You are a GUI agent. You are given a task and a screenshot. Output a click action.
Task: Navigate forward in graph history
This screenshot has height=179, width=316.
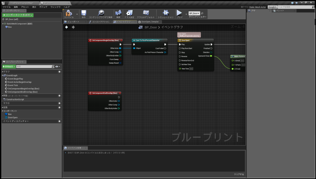click(73, 27)
